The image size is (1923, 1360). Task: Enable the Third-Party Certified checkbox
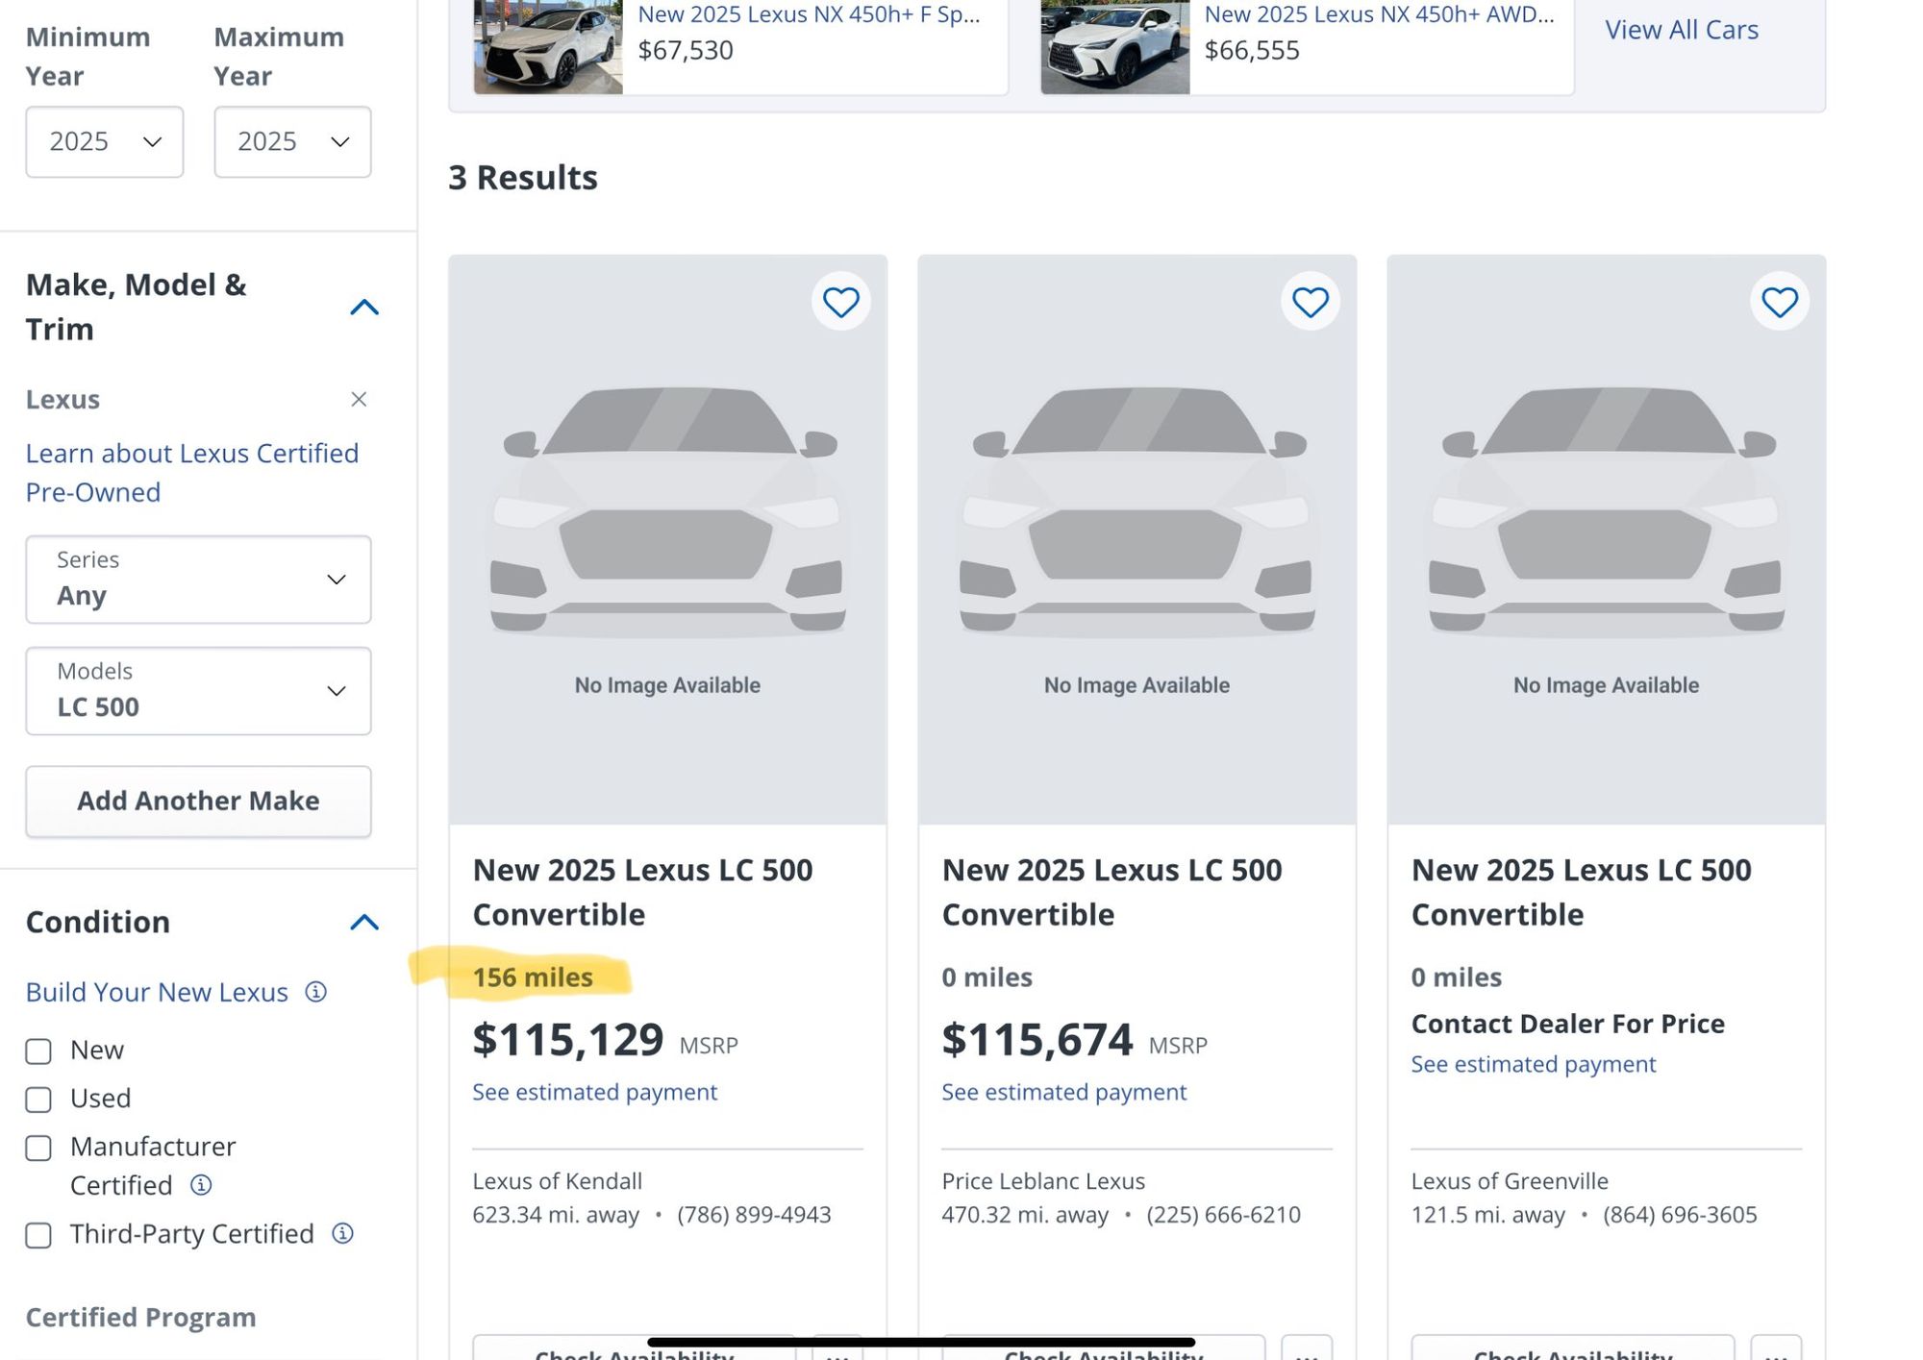[x=38, y=1235]
